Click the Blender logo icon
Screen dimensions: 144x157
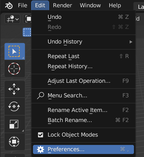[x=9, y=6]
